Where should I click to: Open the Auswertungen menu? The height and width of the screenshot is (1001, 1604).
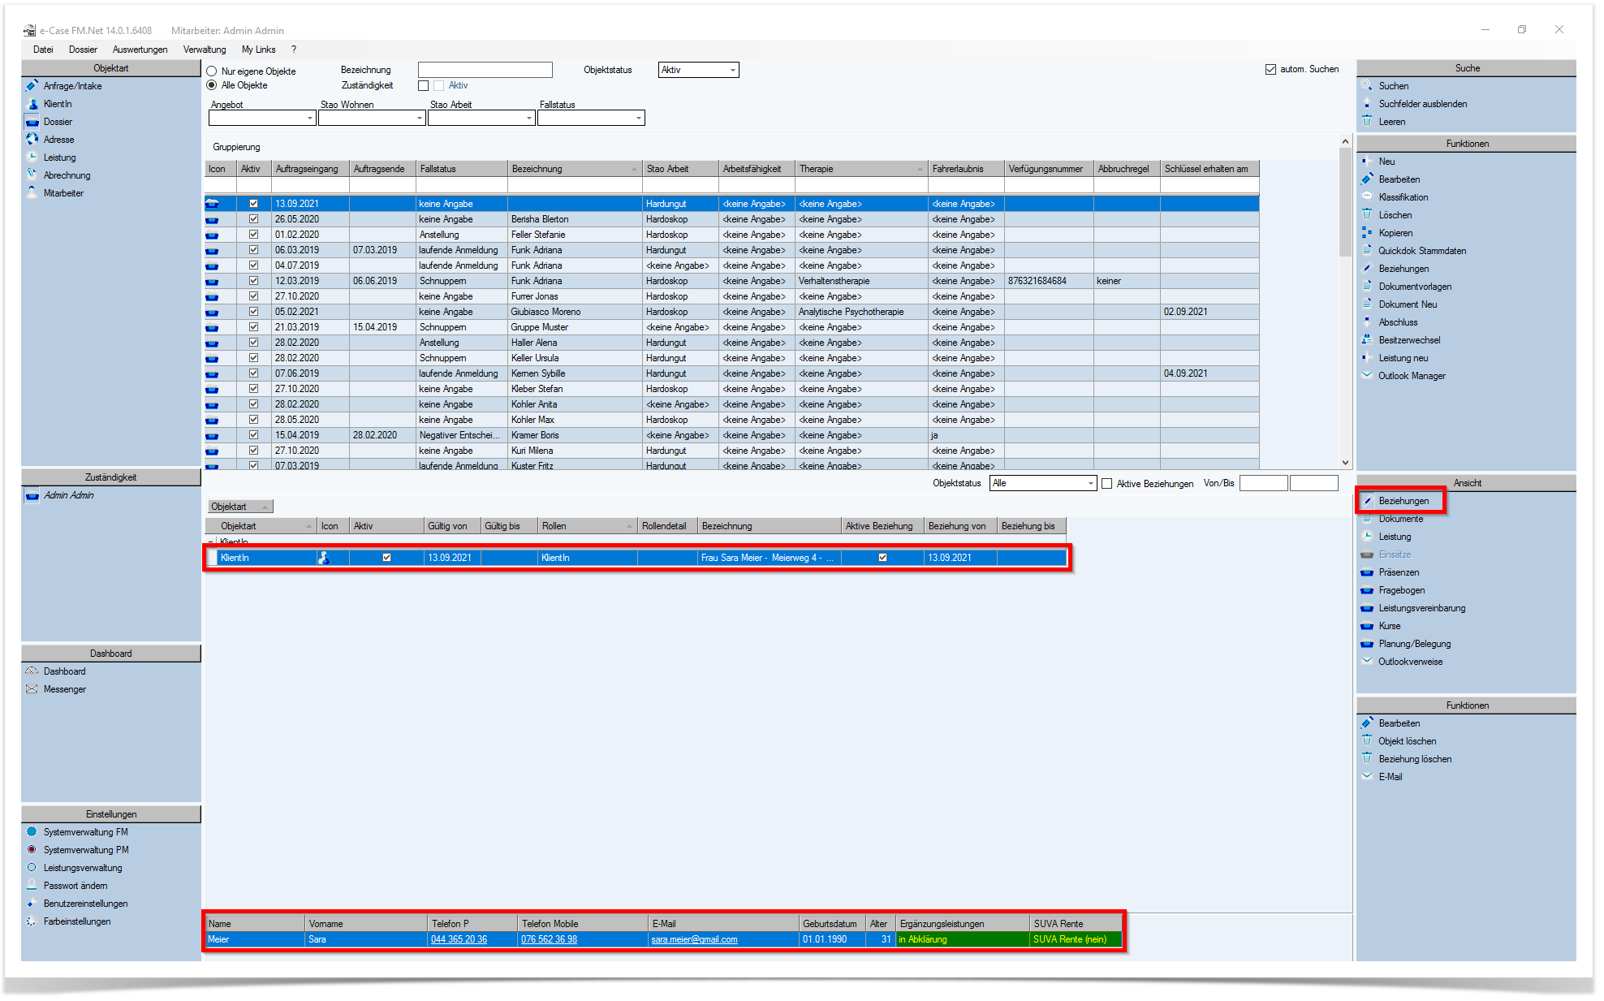coord(140,50)
